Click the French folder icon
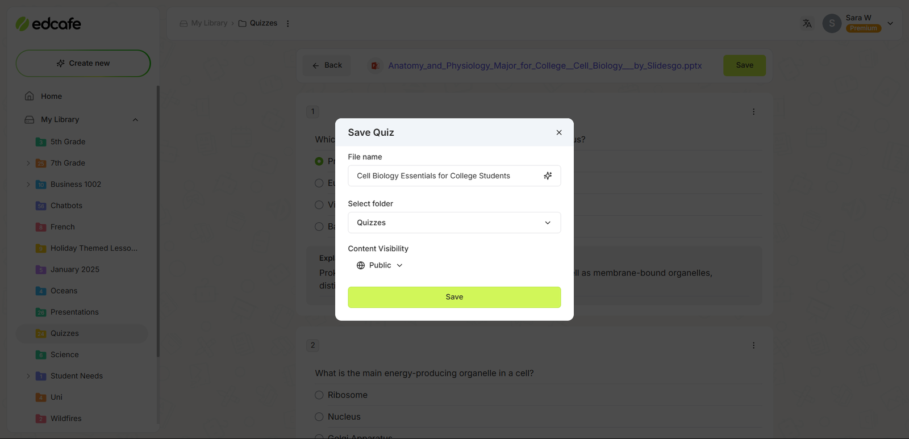The width and height of the screenshot is (909, 439). tap(41, 227)
